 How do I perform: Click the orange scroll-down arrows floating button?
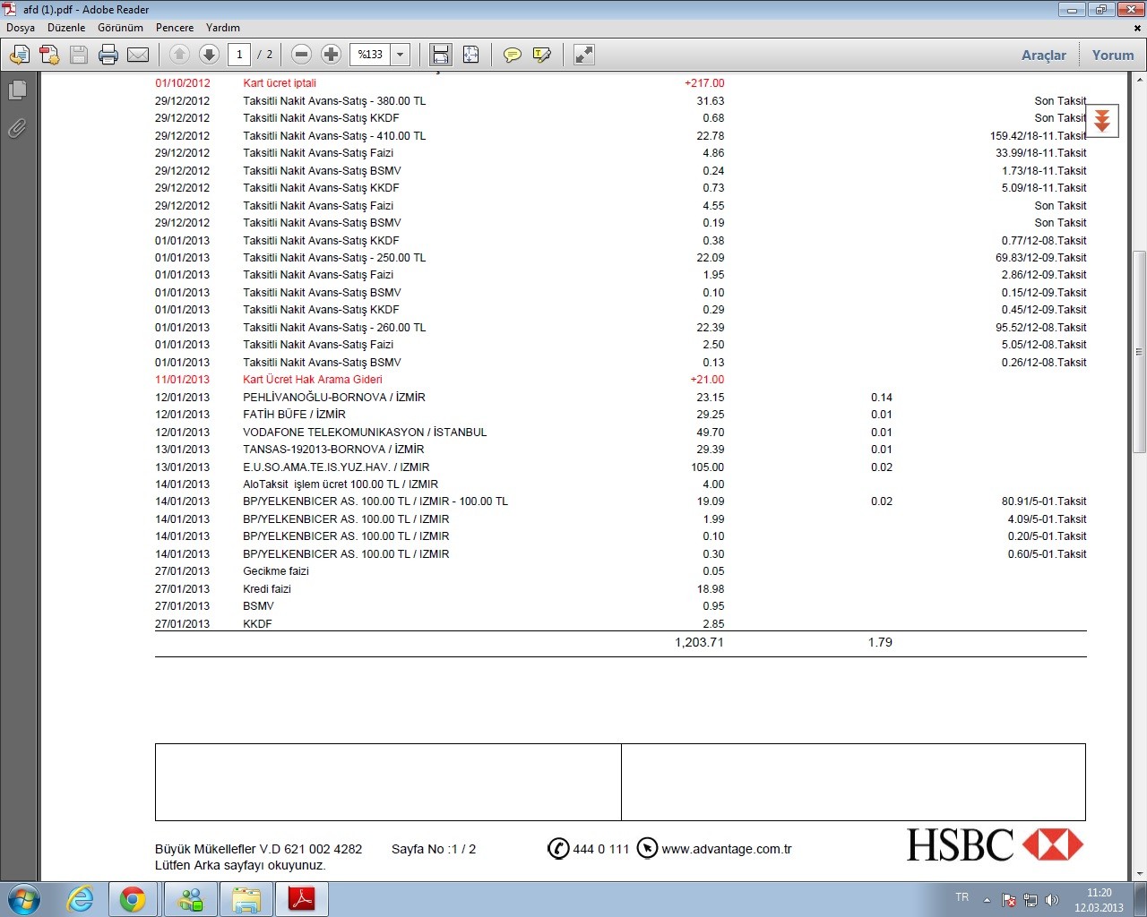coord(1102,121)
